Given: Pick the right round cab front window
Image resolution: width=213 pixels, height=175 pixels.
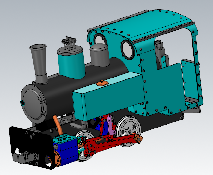Looking at the screenshot, I should click(127, 49).
